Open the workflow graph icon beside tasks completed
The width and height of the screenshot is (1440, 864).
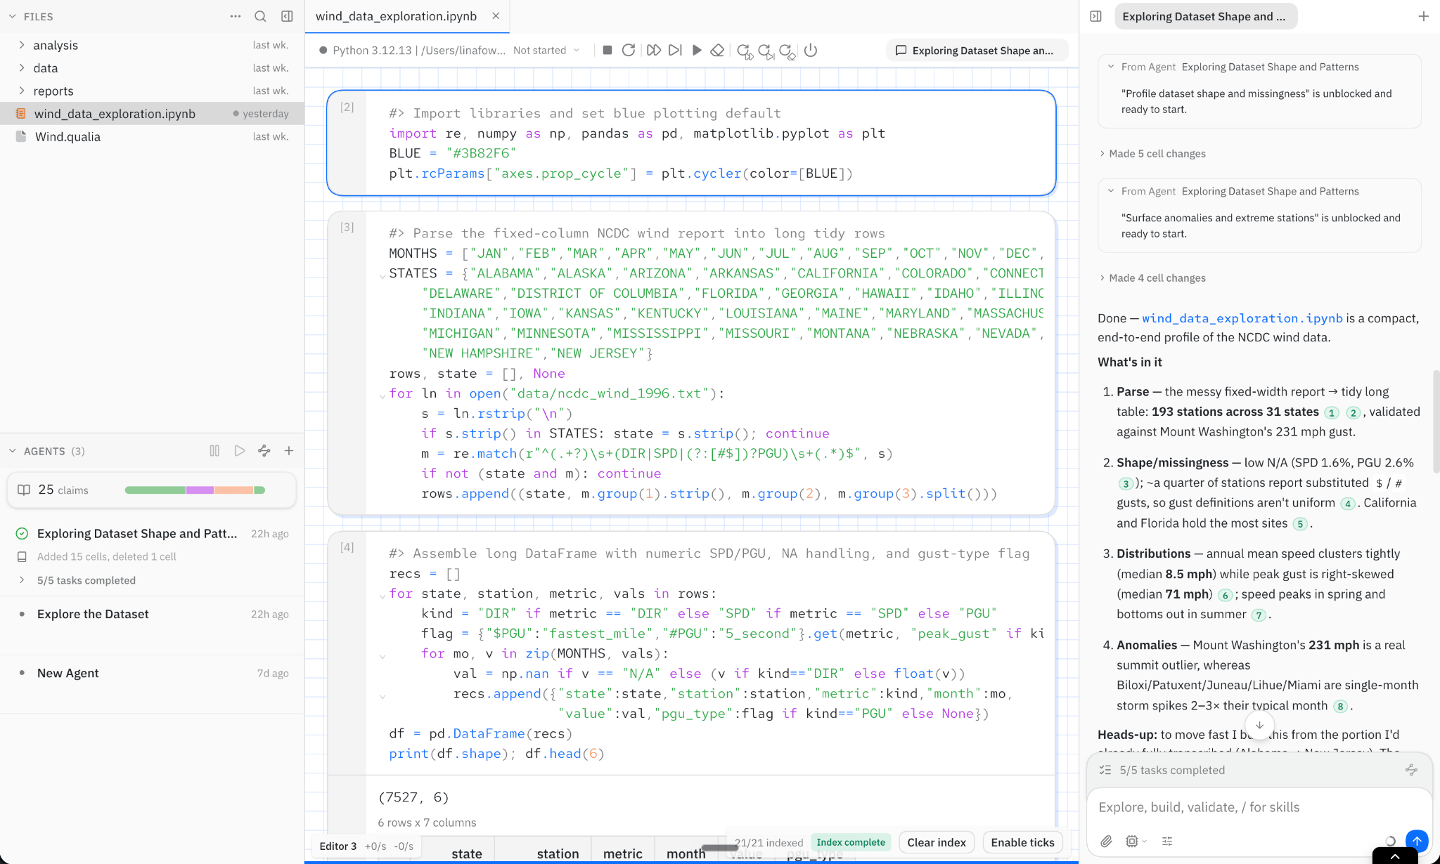[x=1411, y=770]
